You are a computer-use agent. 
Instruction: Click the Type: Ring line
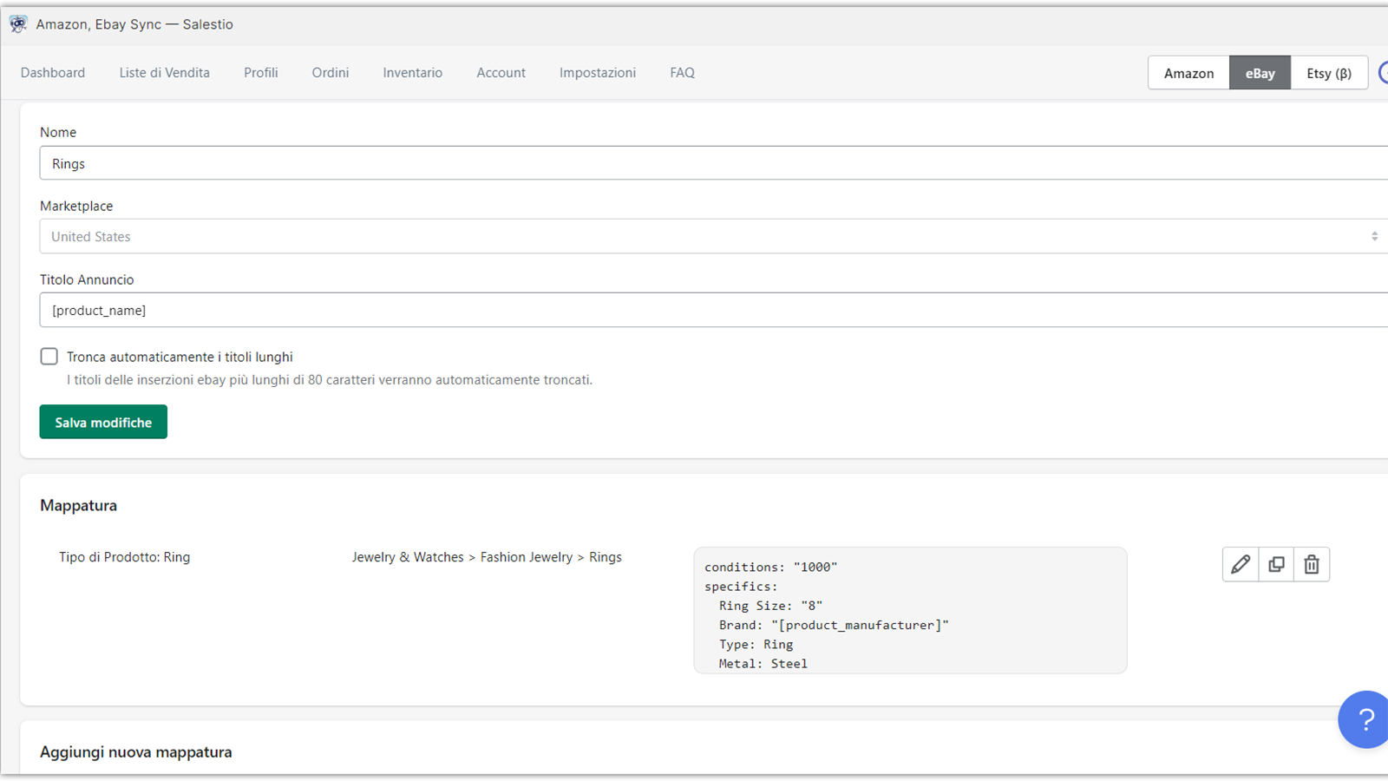[x=756, y=644]
